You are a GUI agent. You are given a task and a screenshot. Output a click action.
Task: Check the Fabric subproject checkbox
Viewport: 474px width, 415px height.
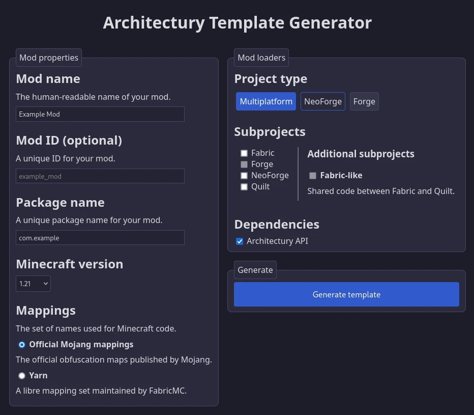[244, 153]
